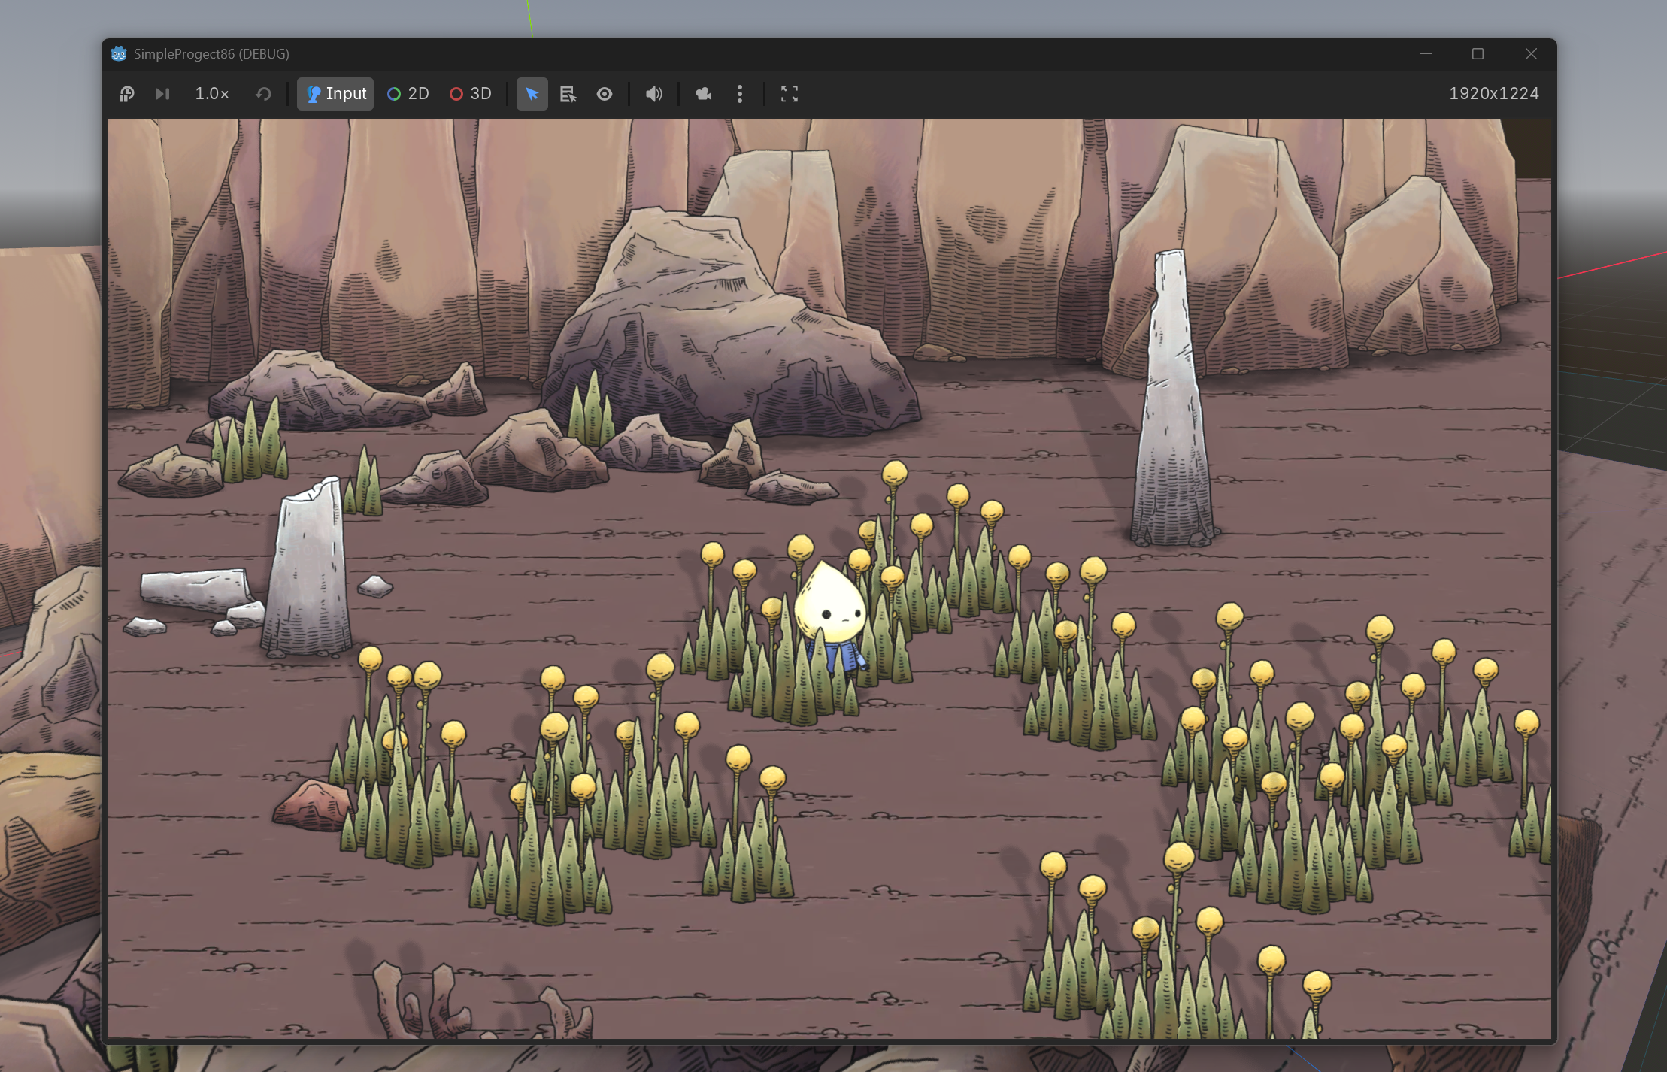The width and height of the screenshot is (1667, 1072).
Task: Click the list select mode icon
Action: coord(568,94)
